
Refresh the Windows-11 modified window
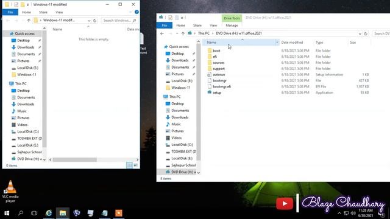click(x=94, y=21)
